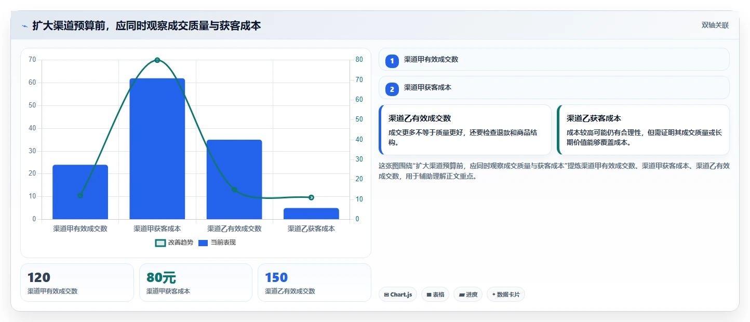Click the 数据卡片 tag chip
Viewport: 750px width, 322px height.
point(506,294)
